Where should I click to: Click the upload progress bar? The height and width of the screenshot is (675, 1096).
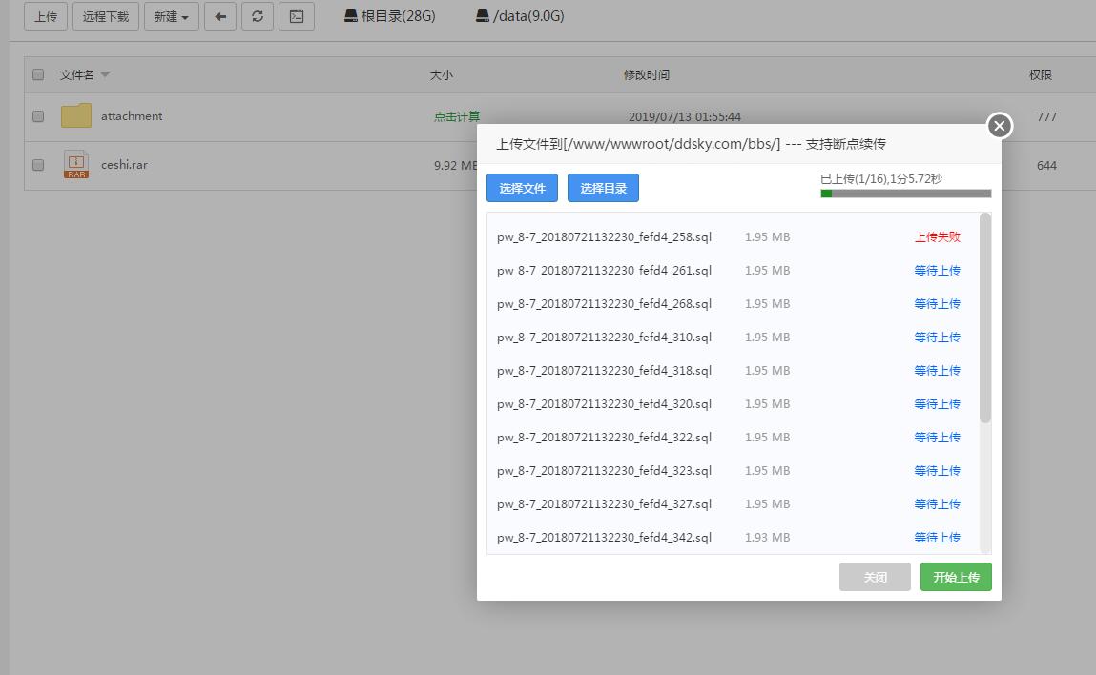904,193
